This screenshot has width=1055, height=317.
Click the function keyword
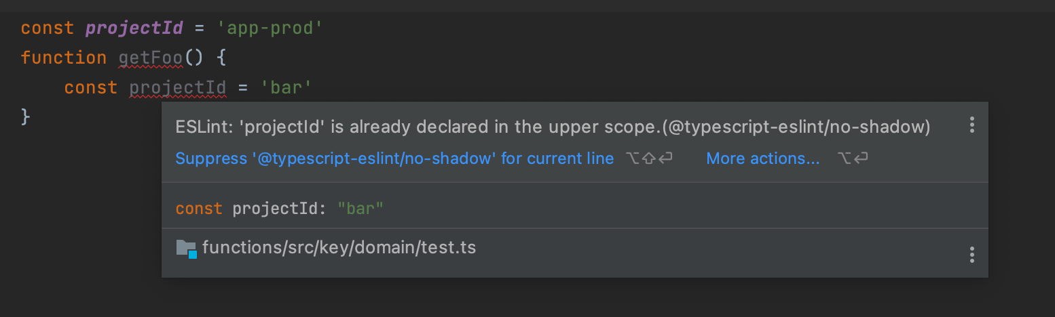point(63,58)
